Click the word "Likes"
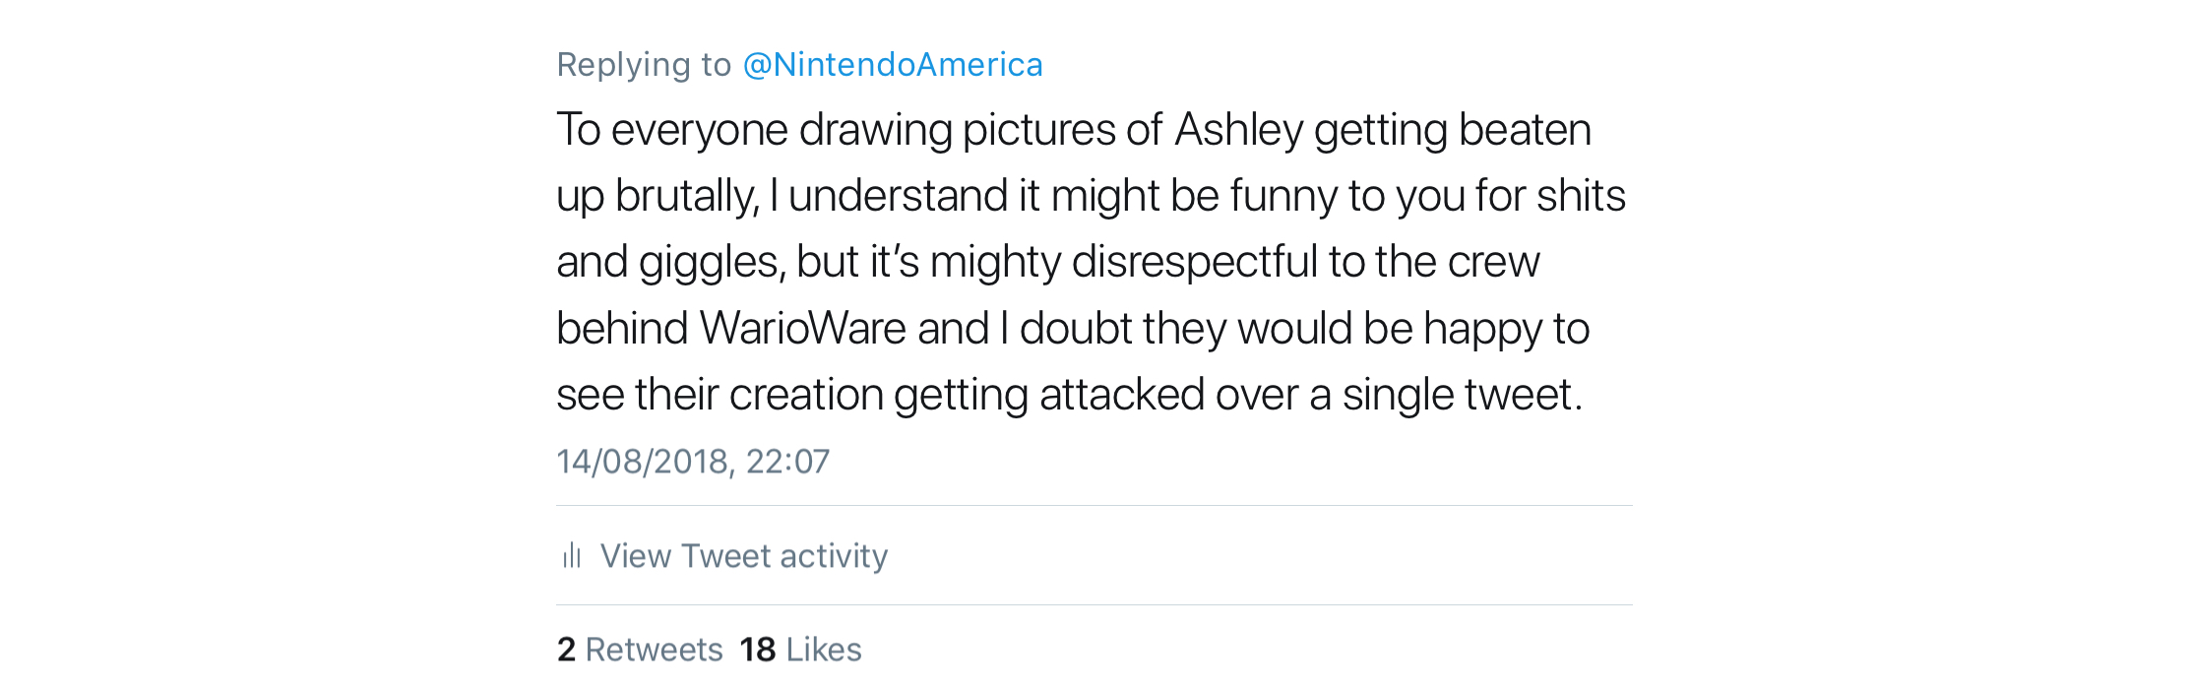The height and width of the screenshot is (691, 2189). [x=824, y=650]
